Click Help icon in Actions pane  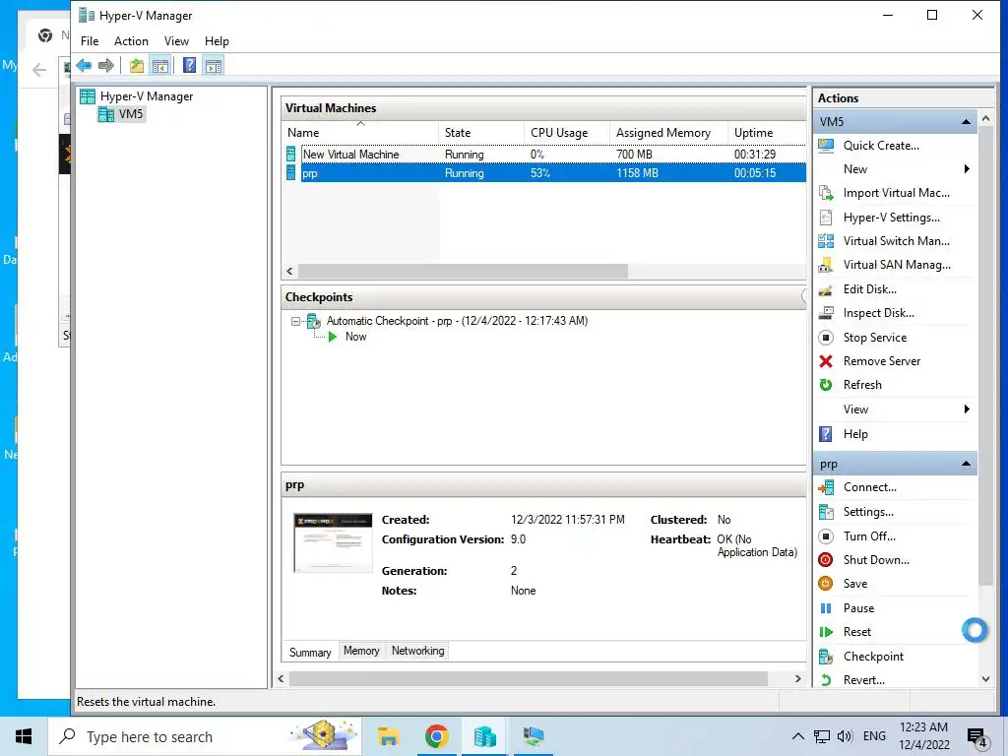click(826, 434)
